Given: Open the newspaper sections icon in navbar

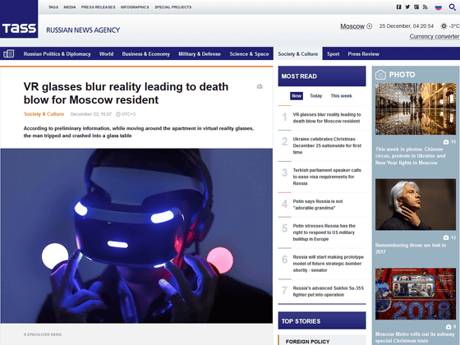Looking at the screenshot, I should tap(8, 53).
